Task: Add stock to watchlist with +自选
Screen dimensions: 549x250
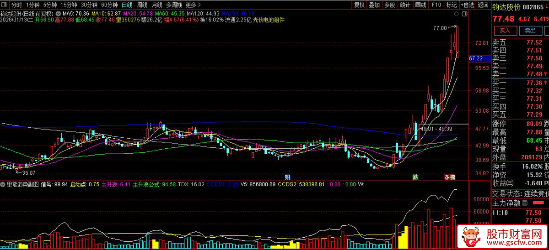Action: point(467,5)
